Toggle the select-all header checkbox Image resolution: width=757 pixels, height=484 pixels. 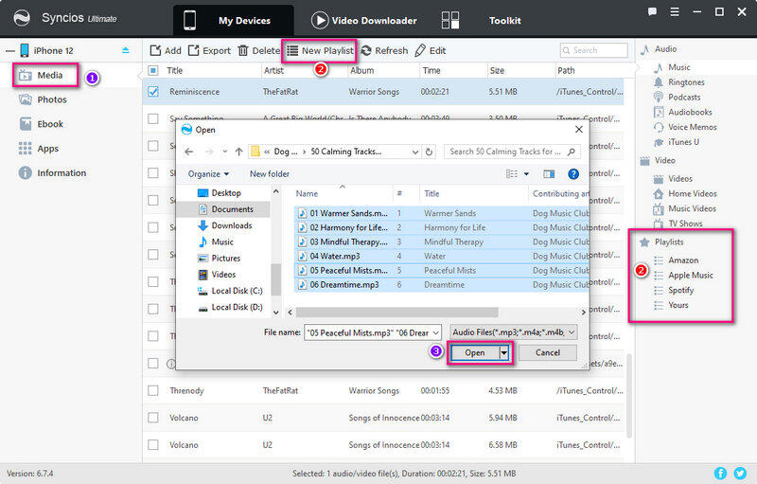[x=152, y=70]
